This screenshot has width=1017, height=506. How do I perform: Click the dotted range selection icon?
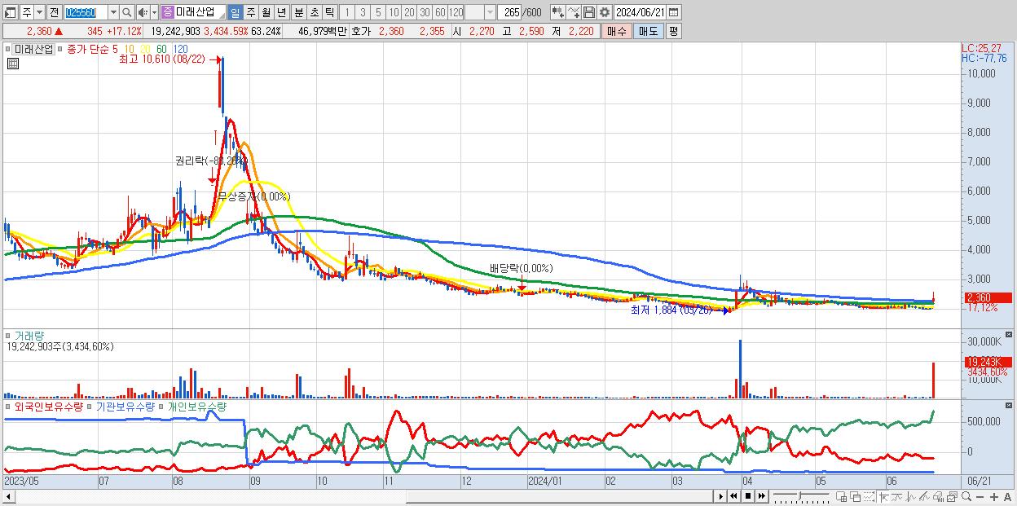coord(869,496)
